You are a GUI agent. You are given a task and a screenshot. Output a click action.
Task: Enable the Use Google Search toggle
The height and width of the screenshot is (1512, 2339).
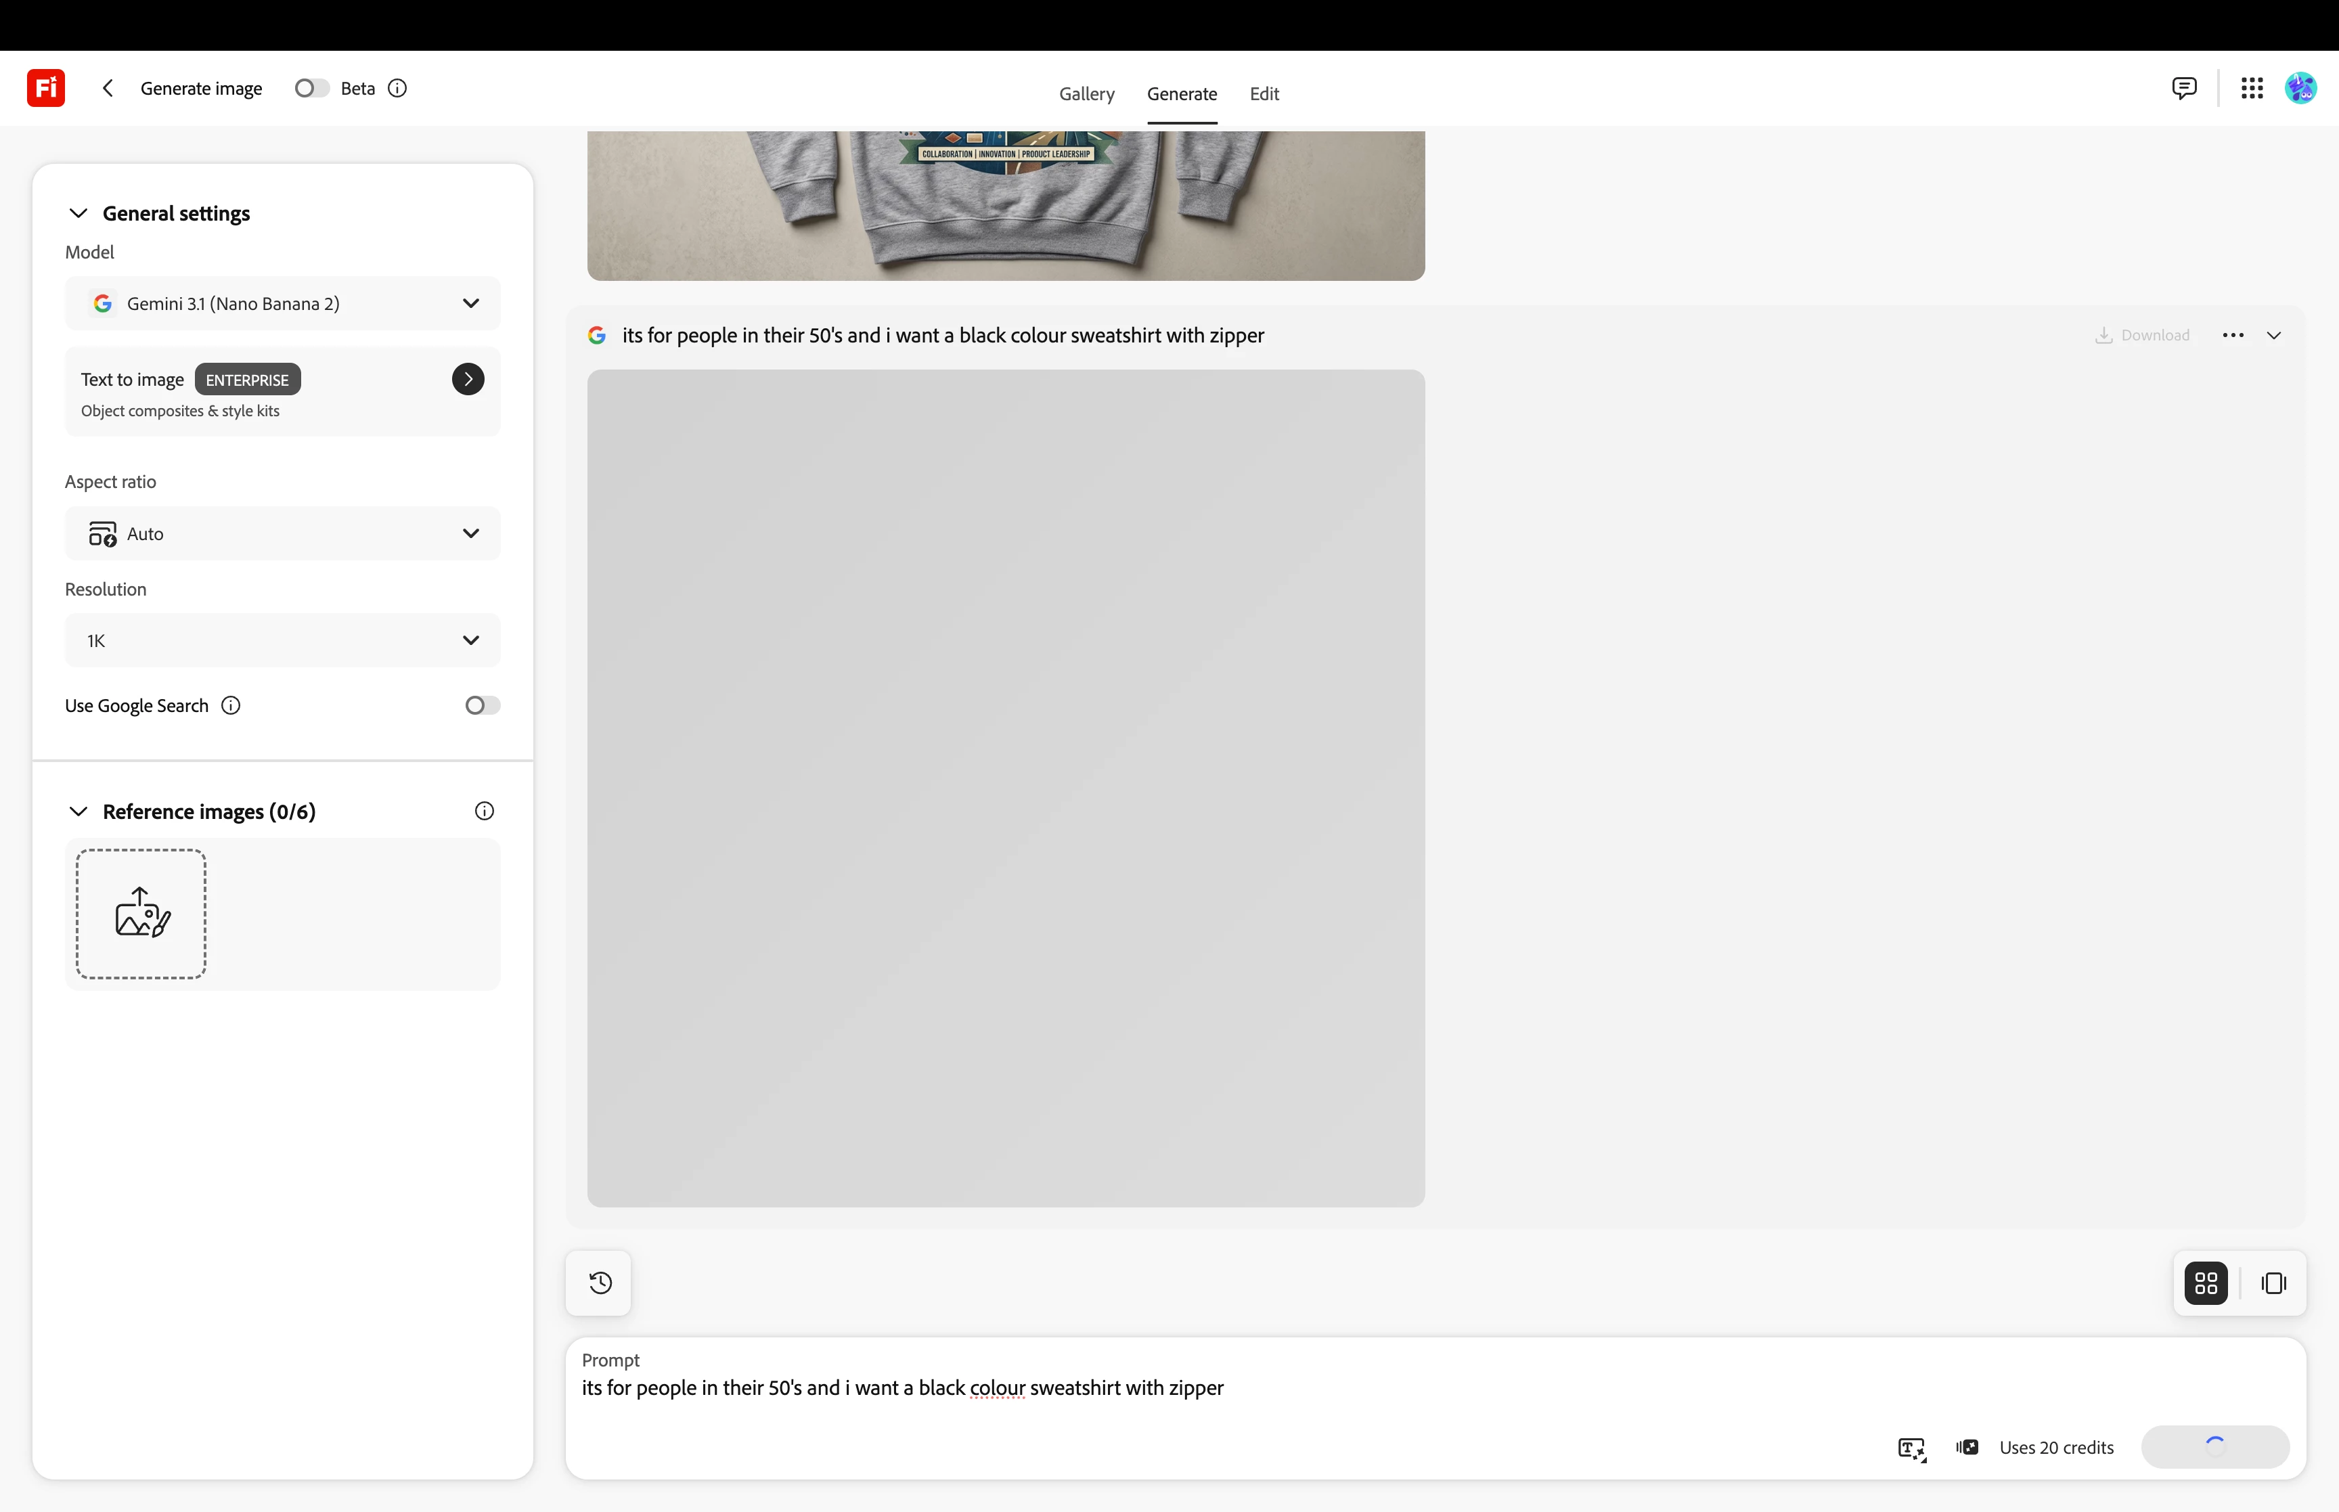tap(482, 706)
